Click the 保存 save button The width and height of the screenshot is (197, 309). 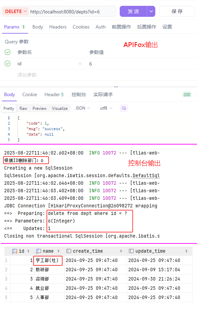pos(177,11)
